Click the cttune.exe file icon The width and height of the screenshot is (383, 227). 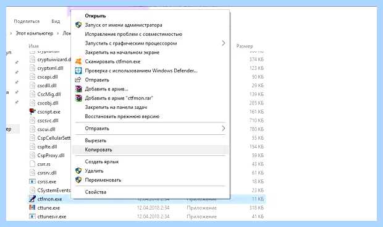[x=32, y=208]
